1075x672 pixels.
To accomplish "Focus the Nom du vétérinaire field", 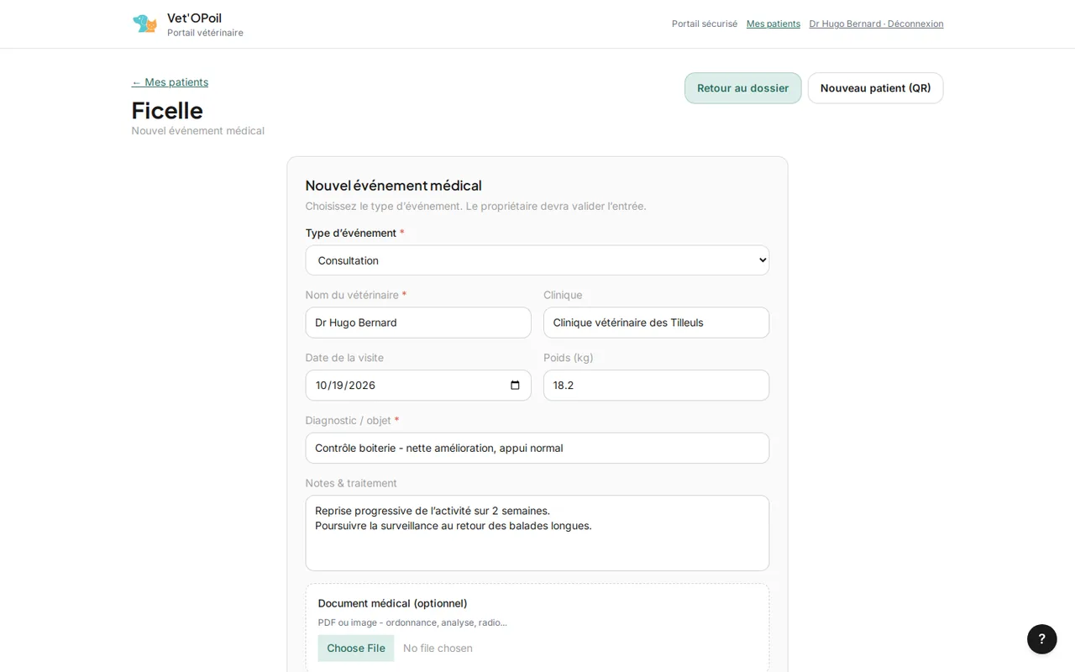I will (418, 323).
